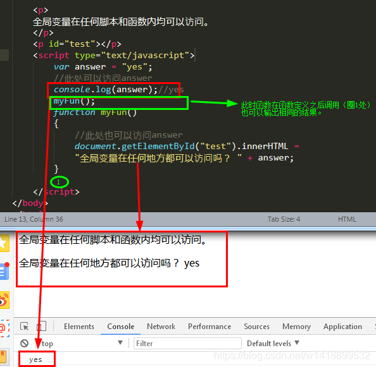This screenshot has height=367, width=376.
Task: Open the Application tab
Action: coord(342,327)
